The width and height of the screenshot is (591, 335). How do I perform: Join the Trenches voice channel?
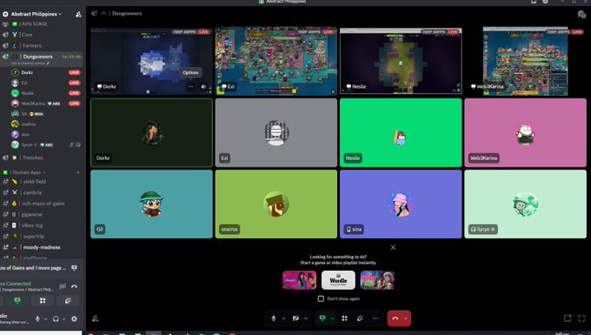tap(42, 157)
